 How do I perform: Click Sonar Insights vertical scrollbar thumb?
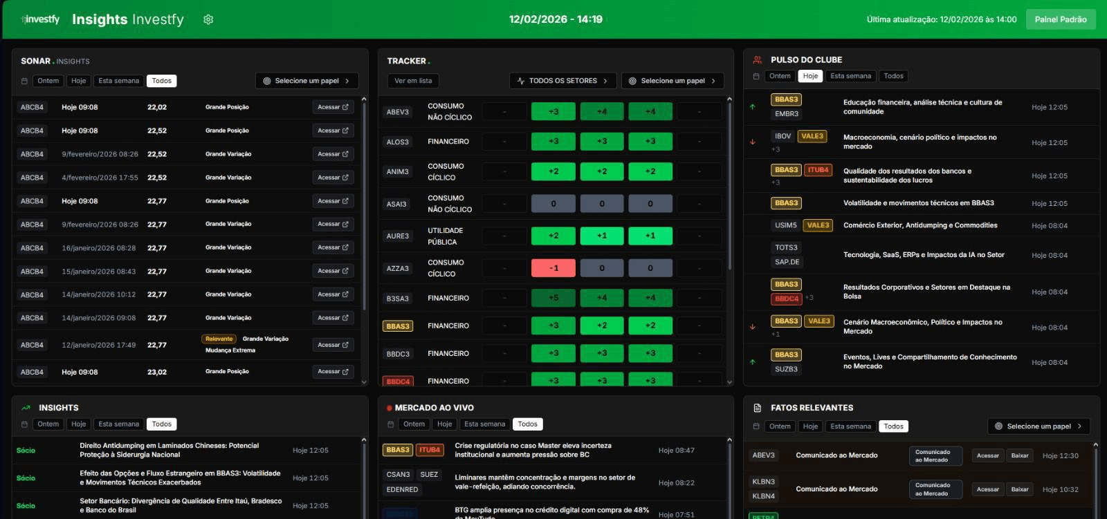coord(364,207)
